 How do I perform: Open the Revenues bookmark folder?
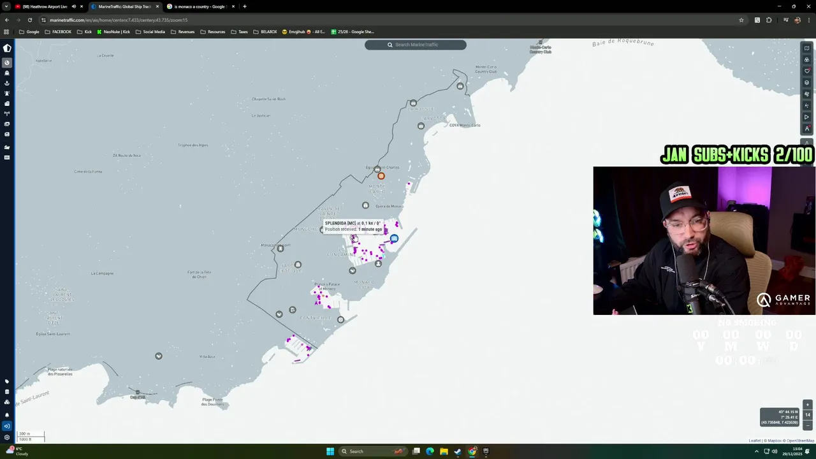tap(182, 31)
